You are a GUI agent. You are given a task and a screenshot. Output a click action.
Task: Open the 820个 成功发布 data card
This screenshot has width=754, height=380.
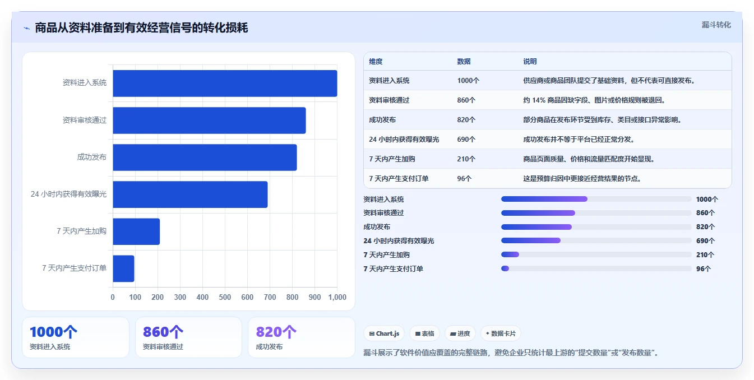point(302,337)
